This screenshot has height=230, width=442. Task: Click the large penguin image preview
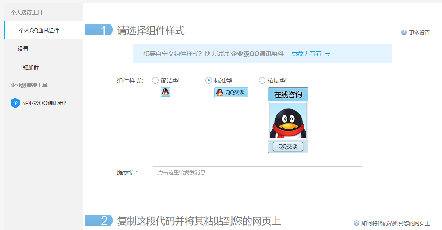point(288,121)
